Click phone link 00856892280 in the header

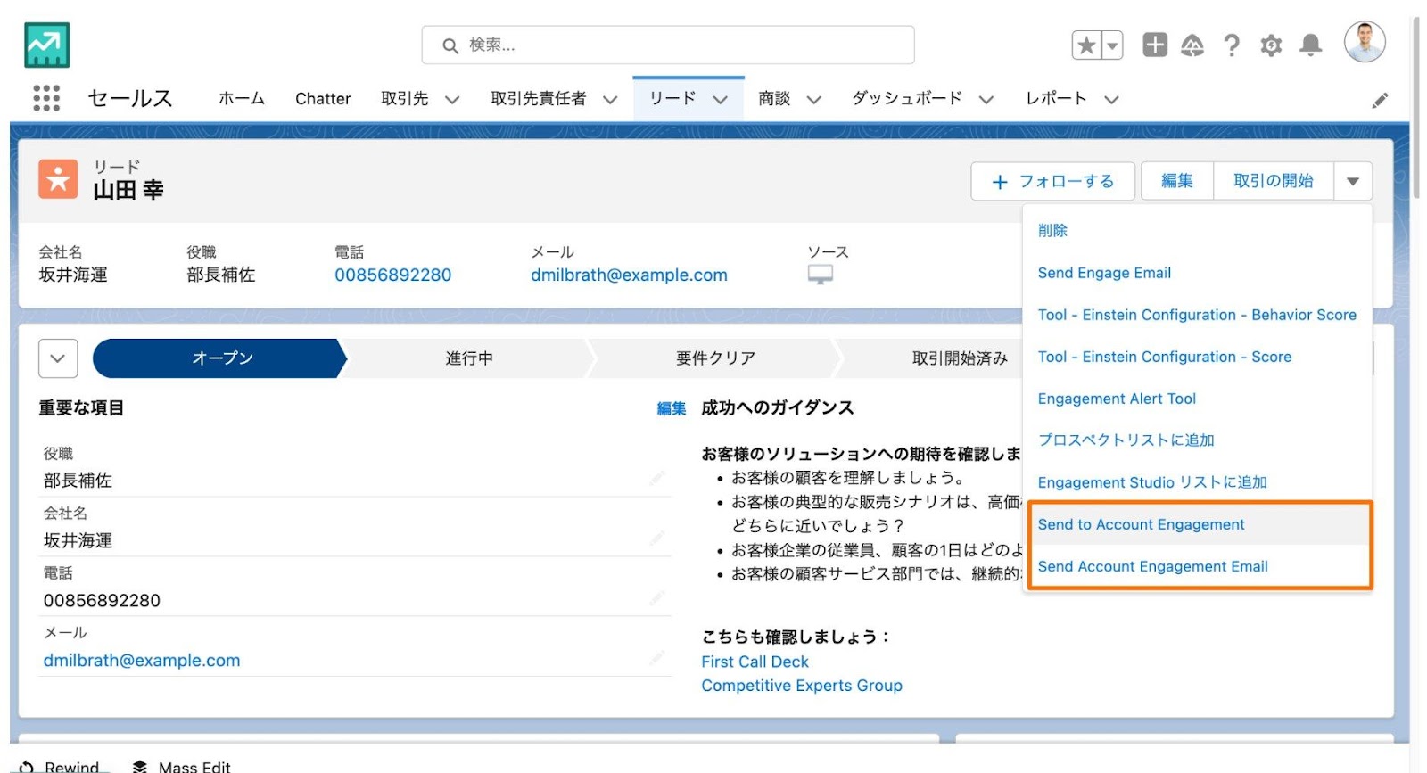pyautogui.click(x=393, y=275)
